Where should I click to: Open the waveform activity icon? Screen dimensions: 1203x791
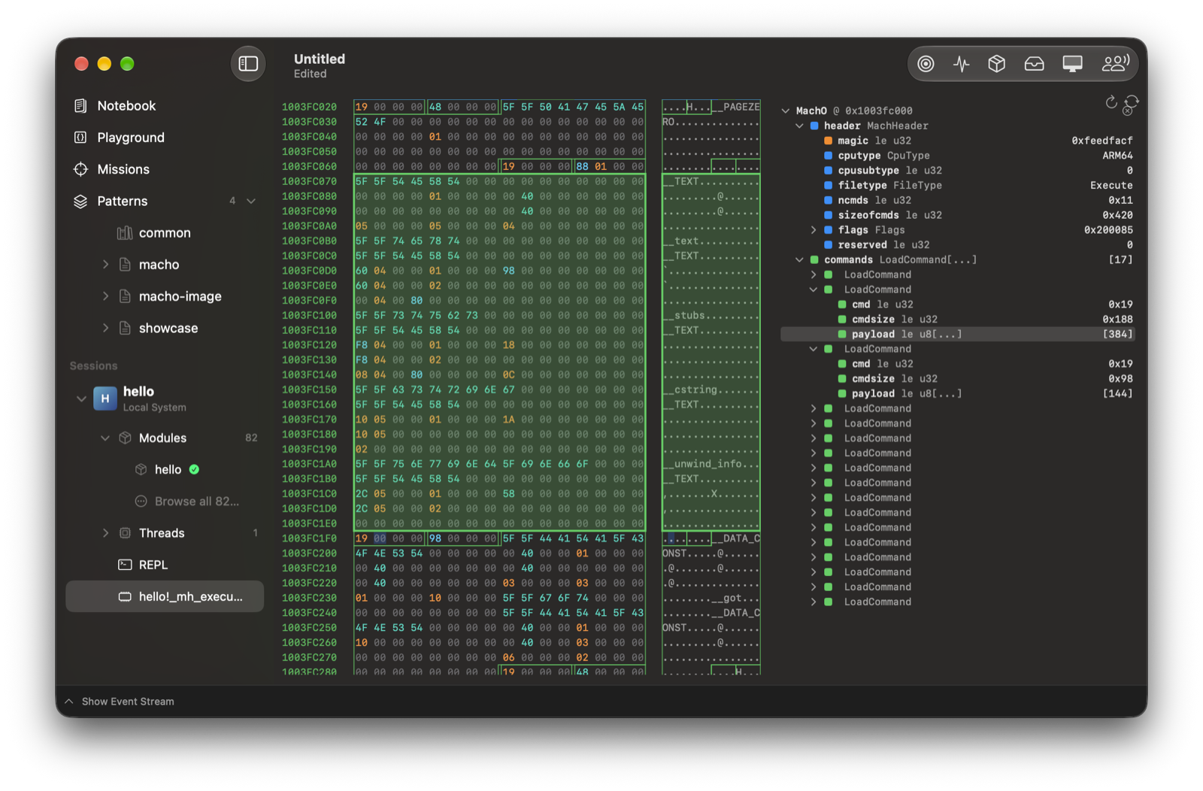coord(962,64)
